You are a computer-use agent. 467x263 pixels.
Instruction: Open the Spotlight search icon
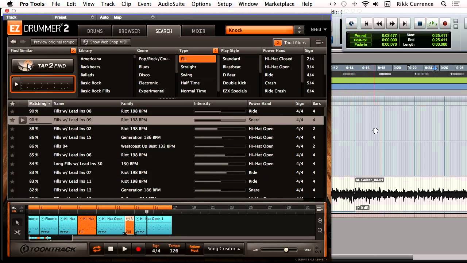pos(444,4)
